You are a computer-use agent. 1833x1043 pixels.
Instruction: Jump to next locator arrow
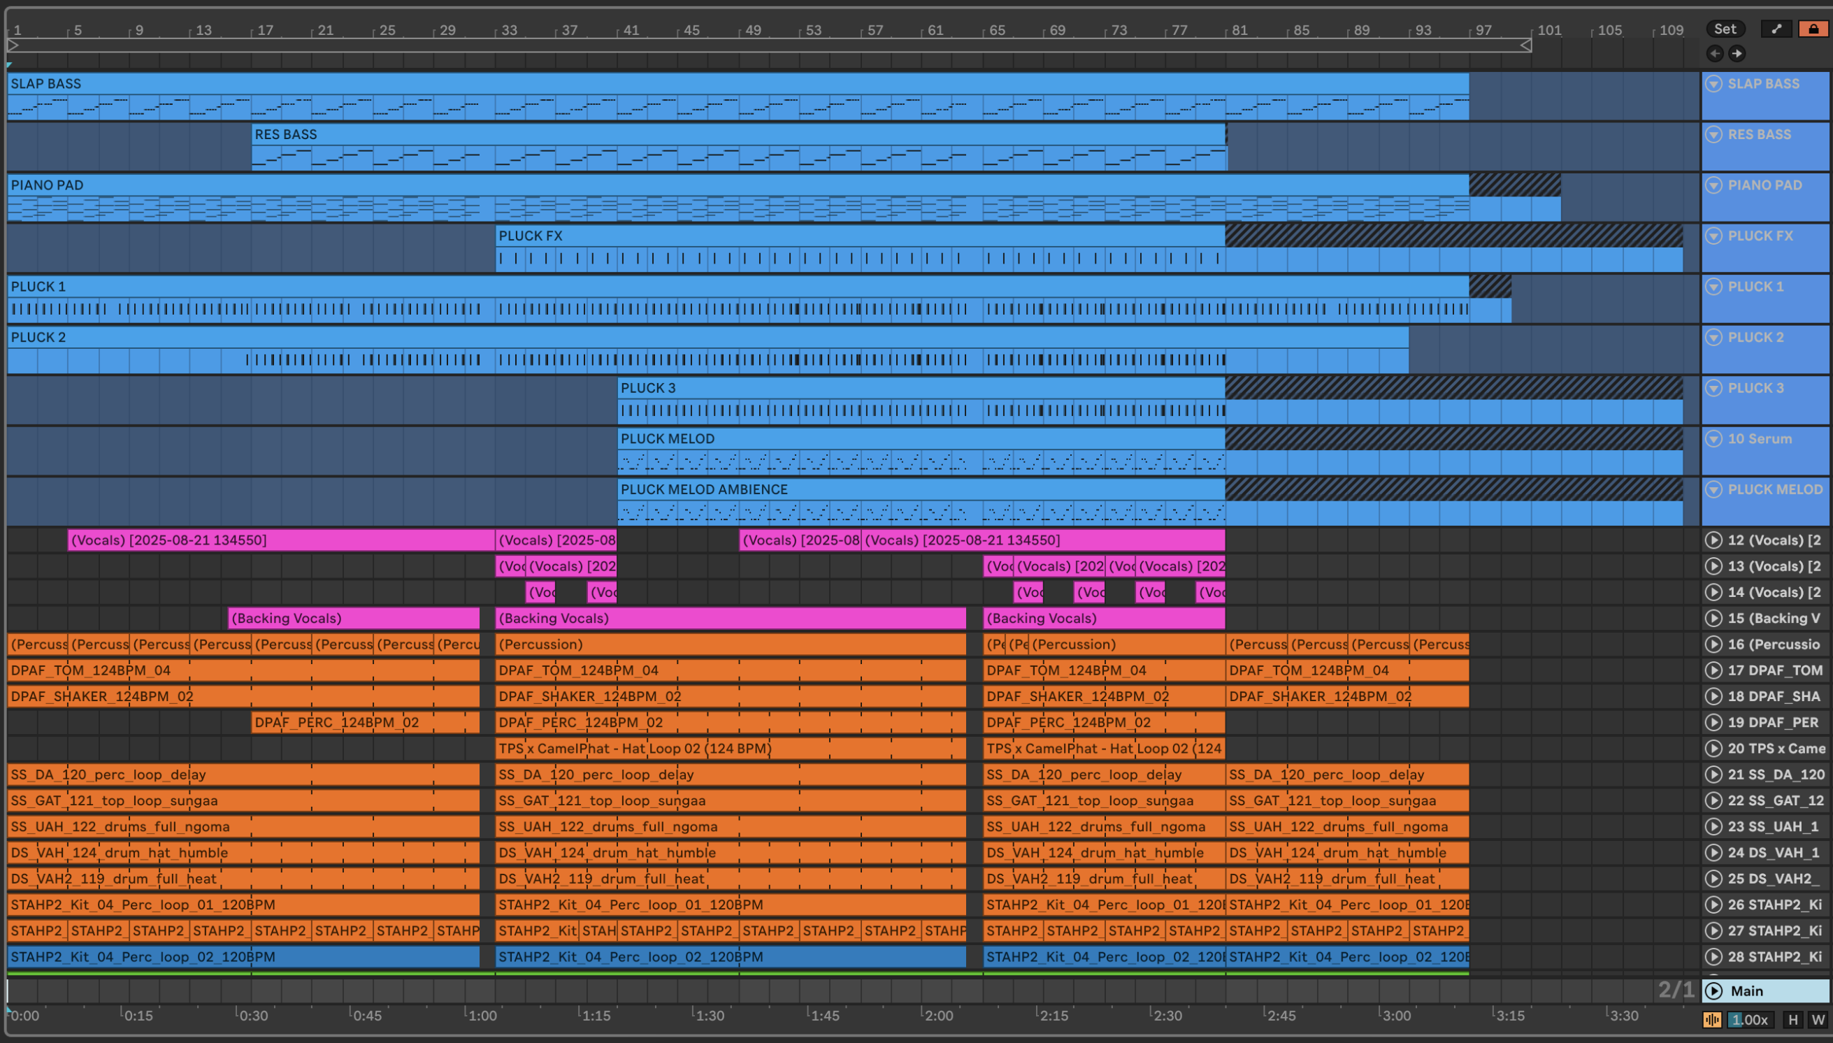click(x=1737, y=53)
